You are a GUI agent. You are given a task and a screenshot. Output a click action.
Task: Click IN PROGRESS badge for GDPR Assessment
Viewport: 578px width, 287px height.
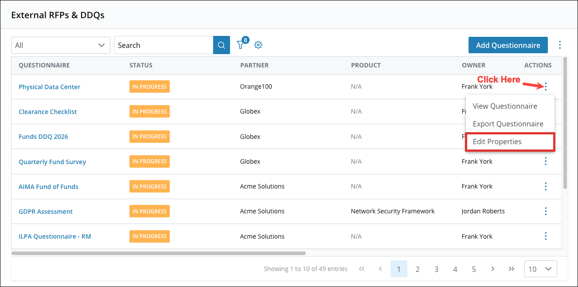click(x=149, y=211)
